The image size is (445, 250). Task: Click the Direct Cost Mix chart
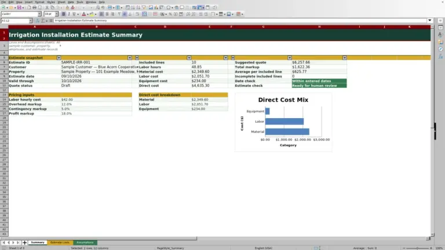click(x=283, y=123)
